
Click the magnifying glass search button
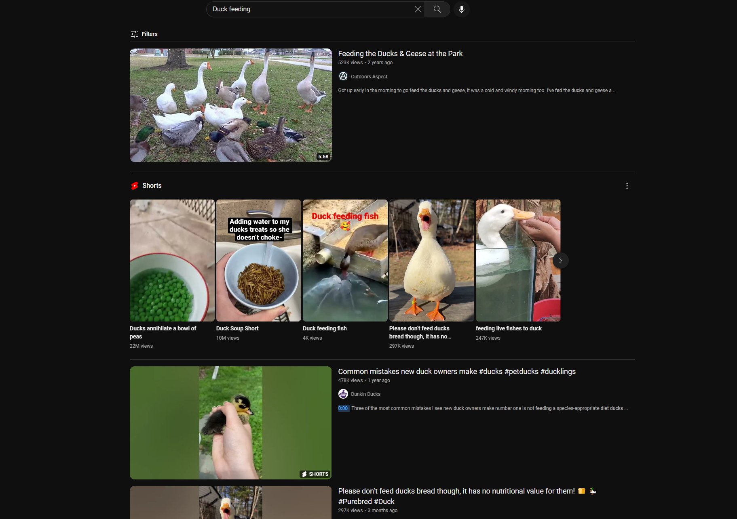[437, 9]
